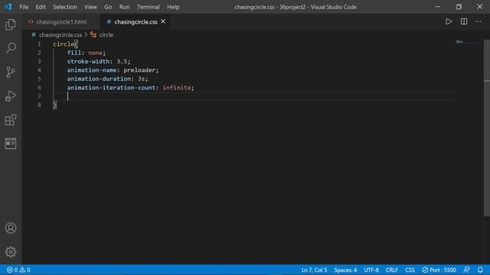Open the Run menu

click(x=124, y=7)
